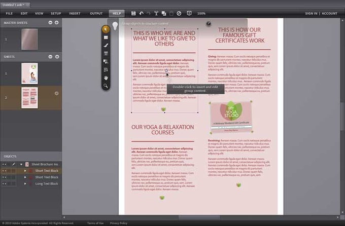Select the My Yoga Studio gift certificate image

tap(231, 117)
